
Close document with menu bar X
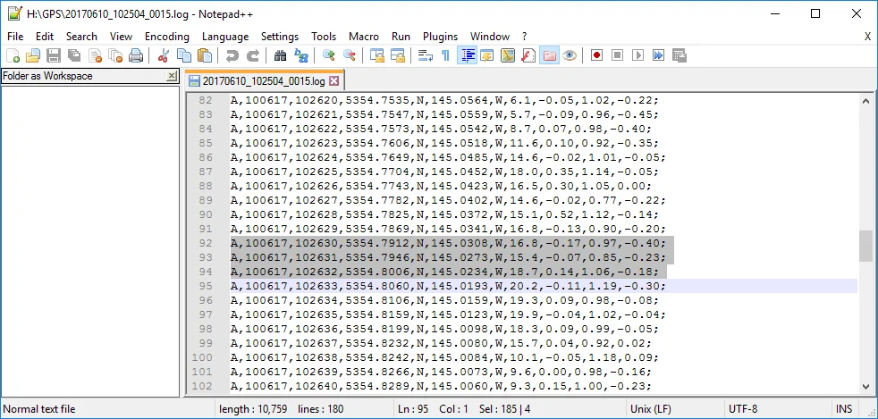pyautogui.click(x=868, y=37)
